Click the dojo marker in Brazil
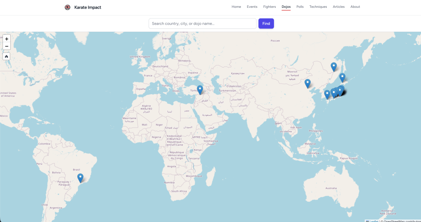Screen dimensions: 421x222 coord(80,178)
